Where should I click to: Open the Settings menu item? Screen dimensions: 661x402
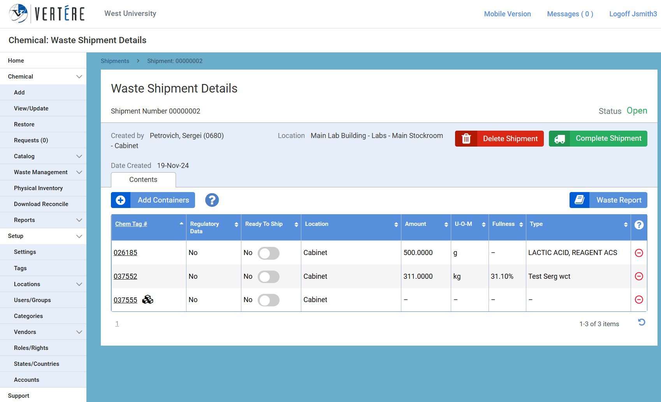(43, 252)
